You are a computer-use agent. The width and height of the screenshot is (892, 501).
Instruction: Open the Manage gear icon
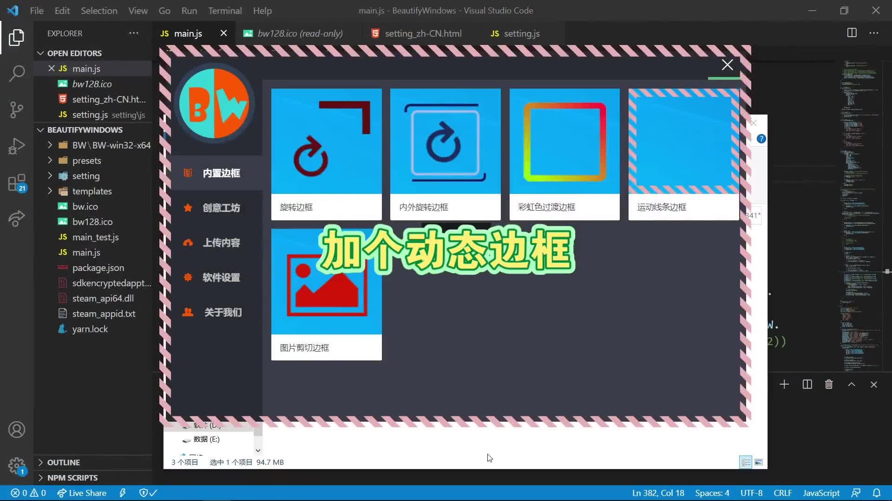click(x=17, y=465)
